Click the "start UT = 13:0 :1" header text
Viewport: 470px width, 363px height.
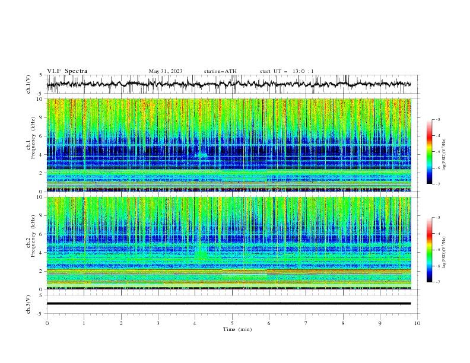click(x=287, y=71)
